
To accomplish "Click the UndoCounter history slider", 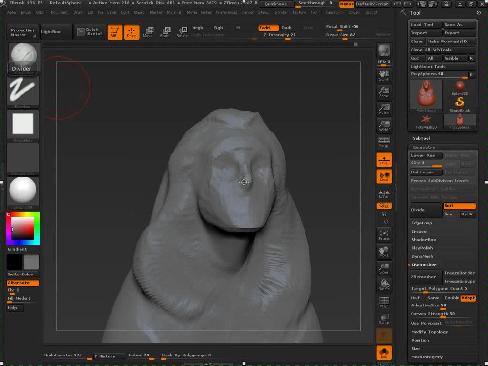I will 68,356.
